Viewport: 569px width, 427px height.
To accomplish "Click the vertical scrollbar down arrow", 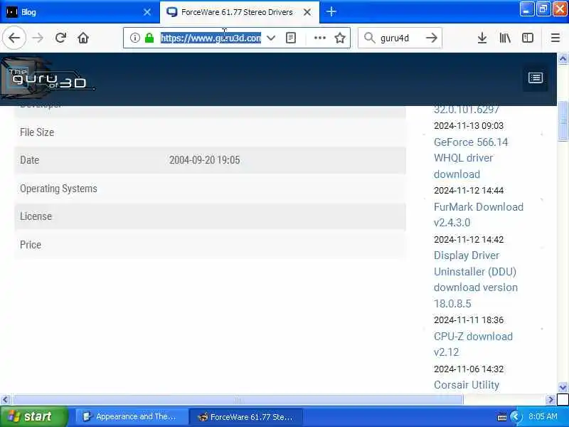I will click(563, 387).
